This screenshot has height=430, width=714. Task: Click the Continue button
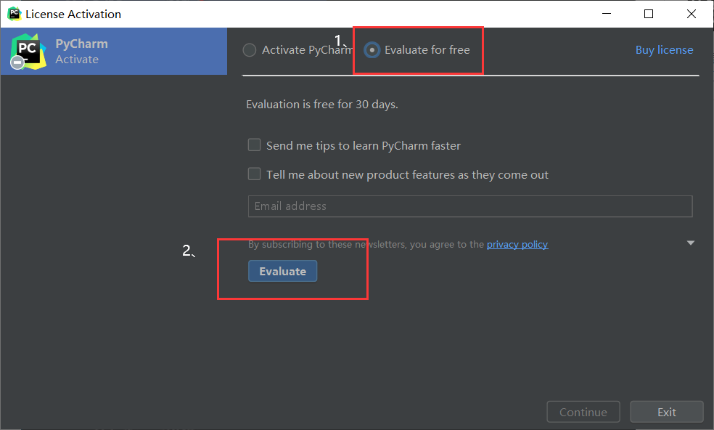point(583,412)
